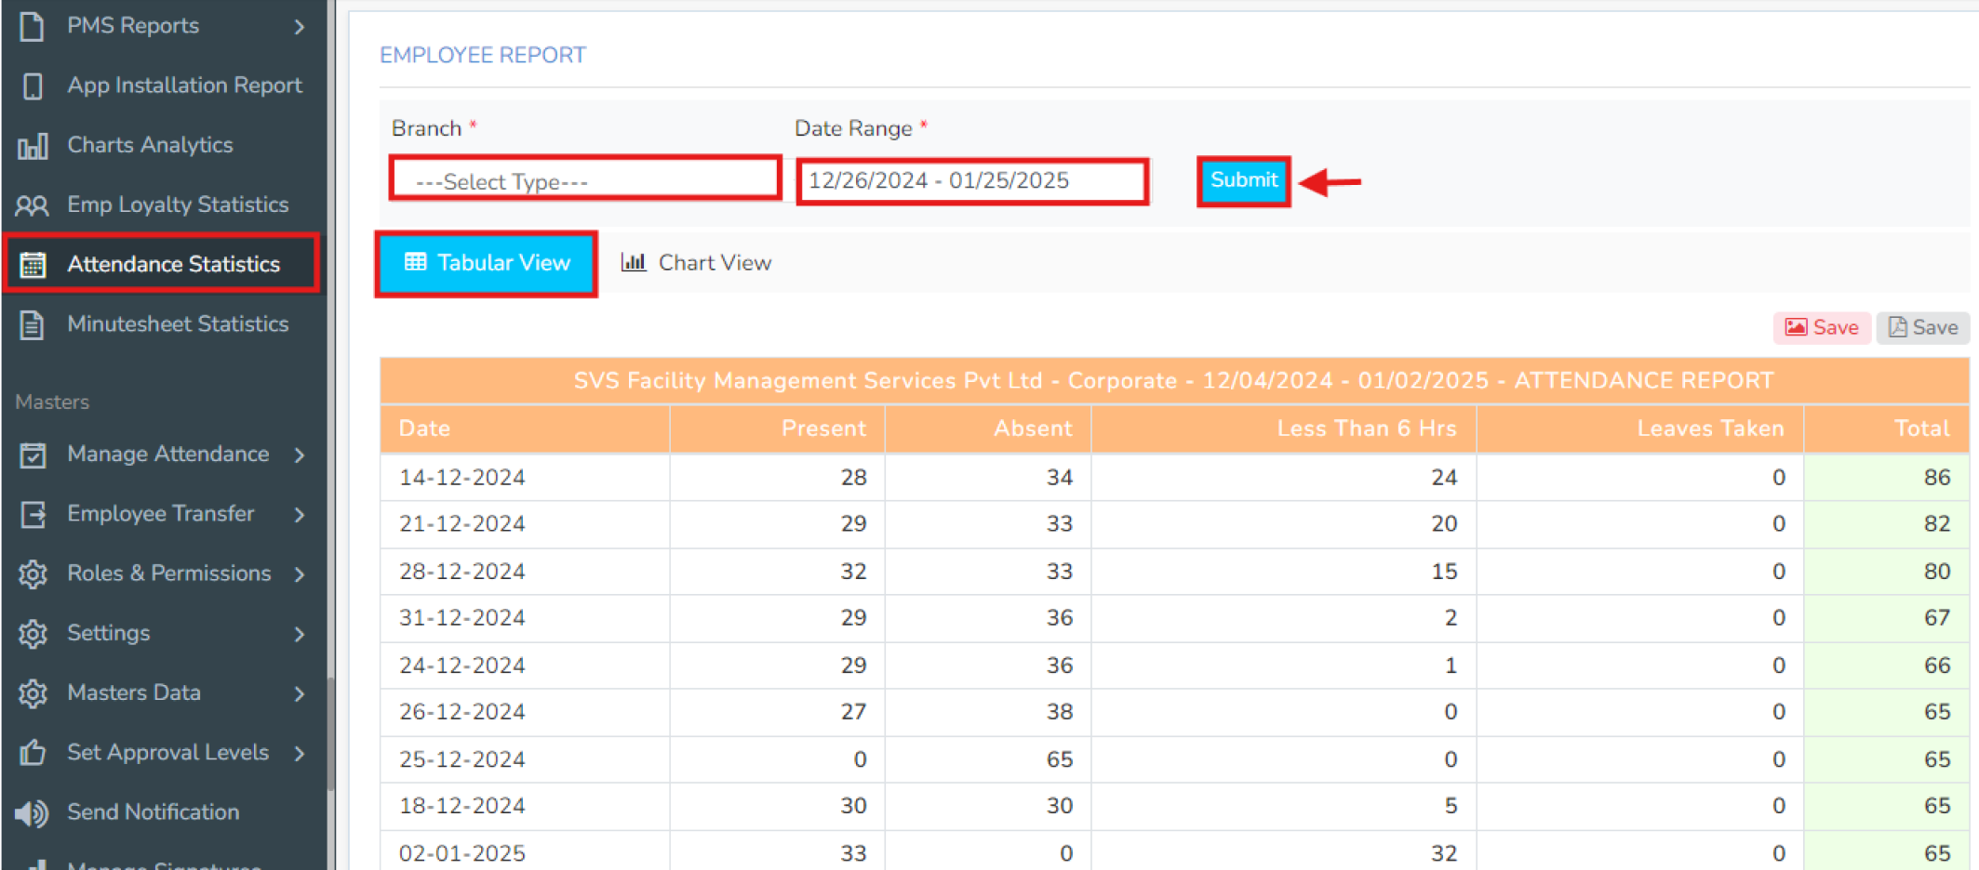The image size is (1979, 870).
Task: Click the Employee Transfer exit icon
Action: (x=33, y=514)
